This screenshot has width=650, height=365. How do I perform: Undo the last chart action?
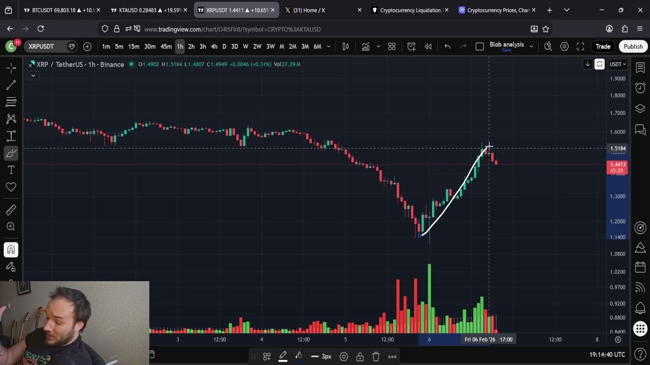click(x=447, y=47)
